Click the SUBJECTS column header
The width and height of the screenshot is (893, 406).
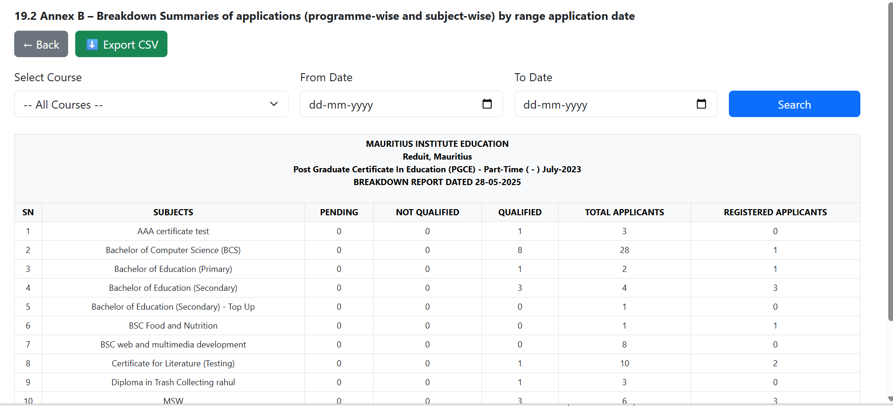click(173, 212)
